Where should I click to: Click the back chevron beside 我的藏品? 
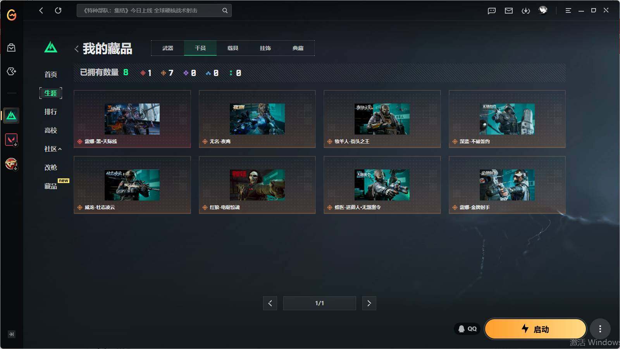[x=76, y=49]
